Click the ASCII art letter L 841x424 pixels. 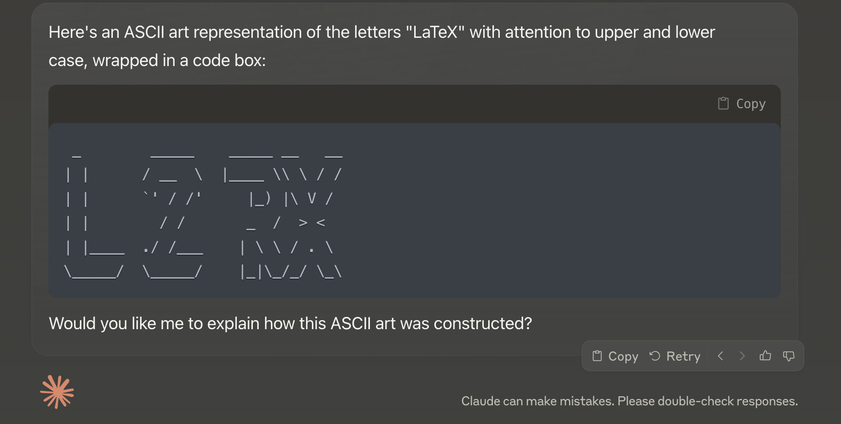pos(95,216)
